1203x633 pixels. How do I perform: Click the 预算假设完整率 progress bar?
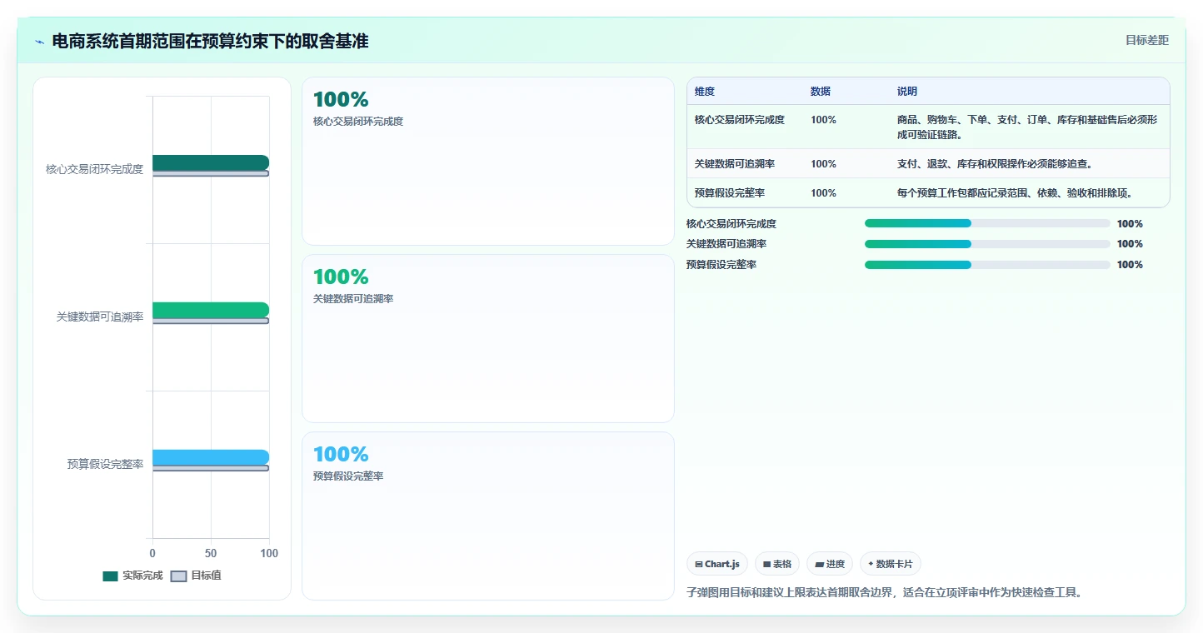[x=987, y=265]
